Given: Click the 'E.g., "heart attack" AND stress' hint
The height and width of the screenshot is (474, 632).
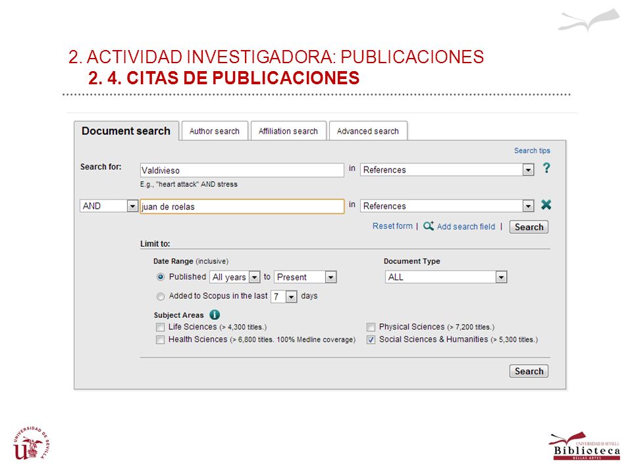Looking at the screenshot, I should tap(189, 184).
